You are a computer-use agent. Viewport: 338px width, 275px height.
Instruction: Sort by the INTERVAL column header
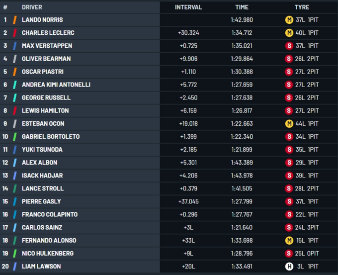point(188,7)
